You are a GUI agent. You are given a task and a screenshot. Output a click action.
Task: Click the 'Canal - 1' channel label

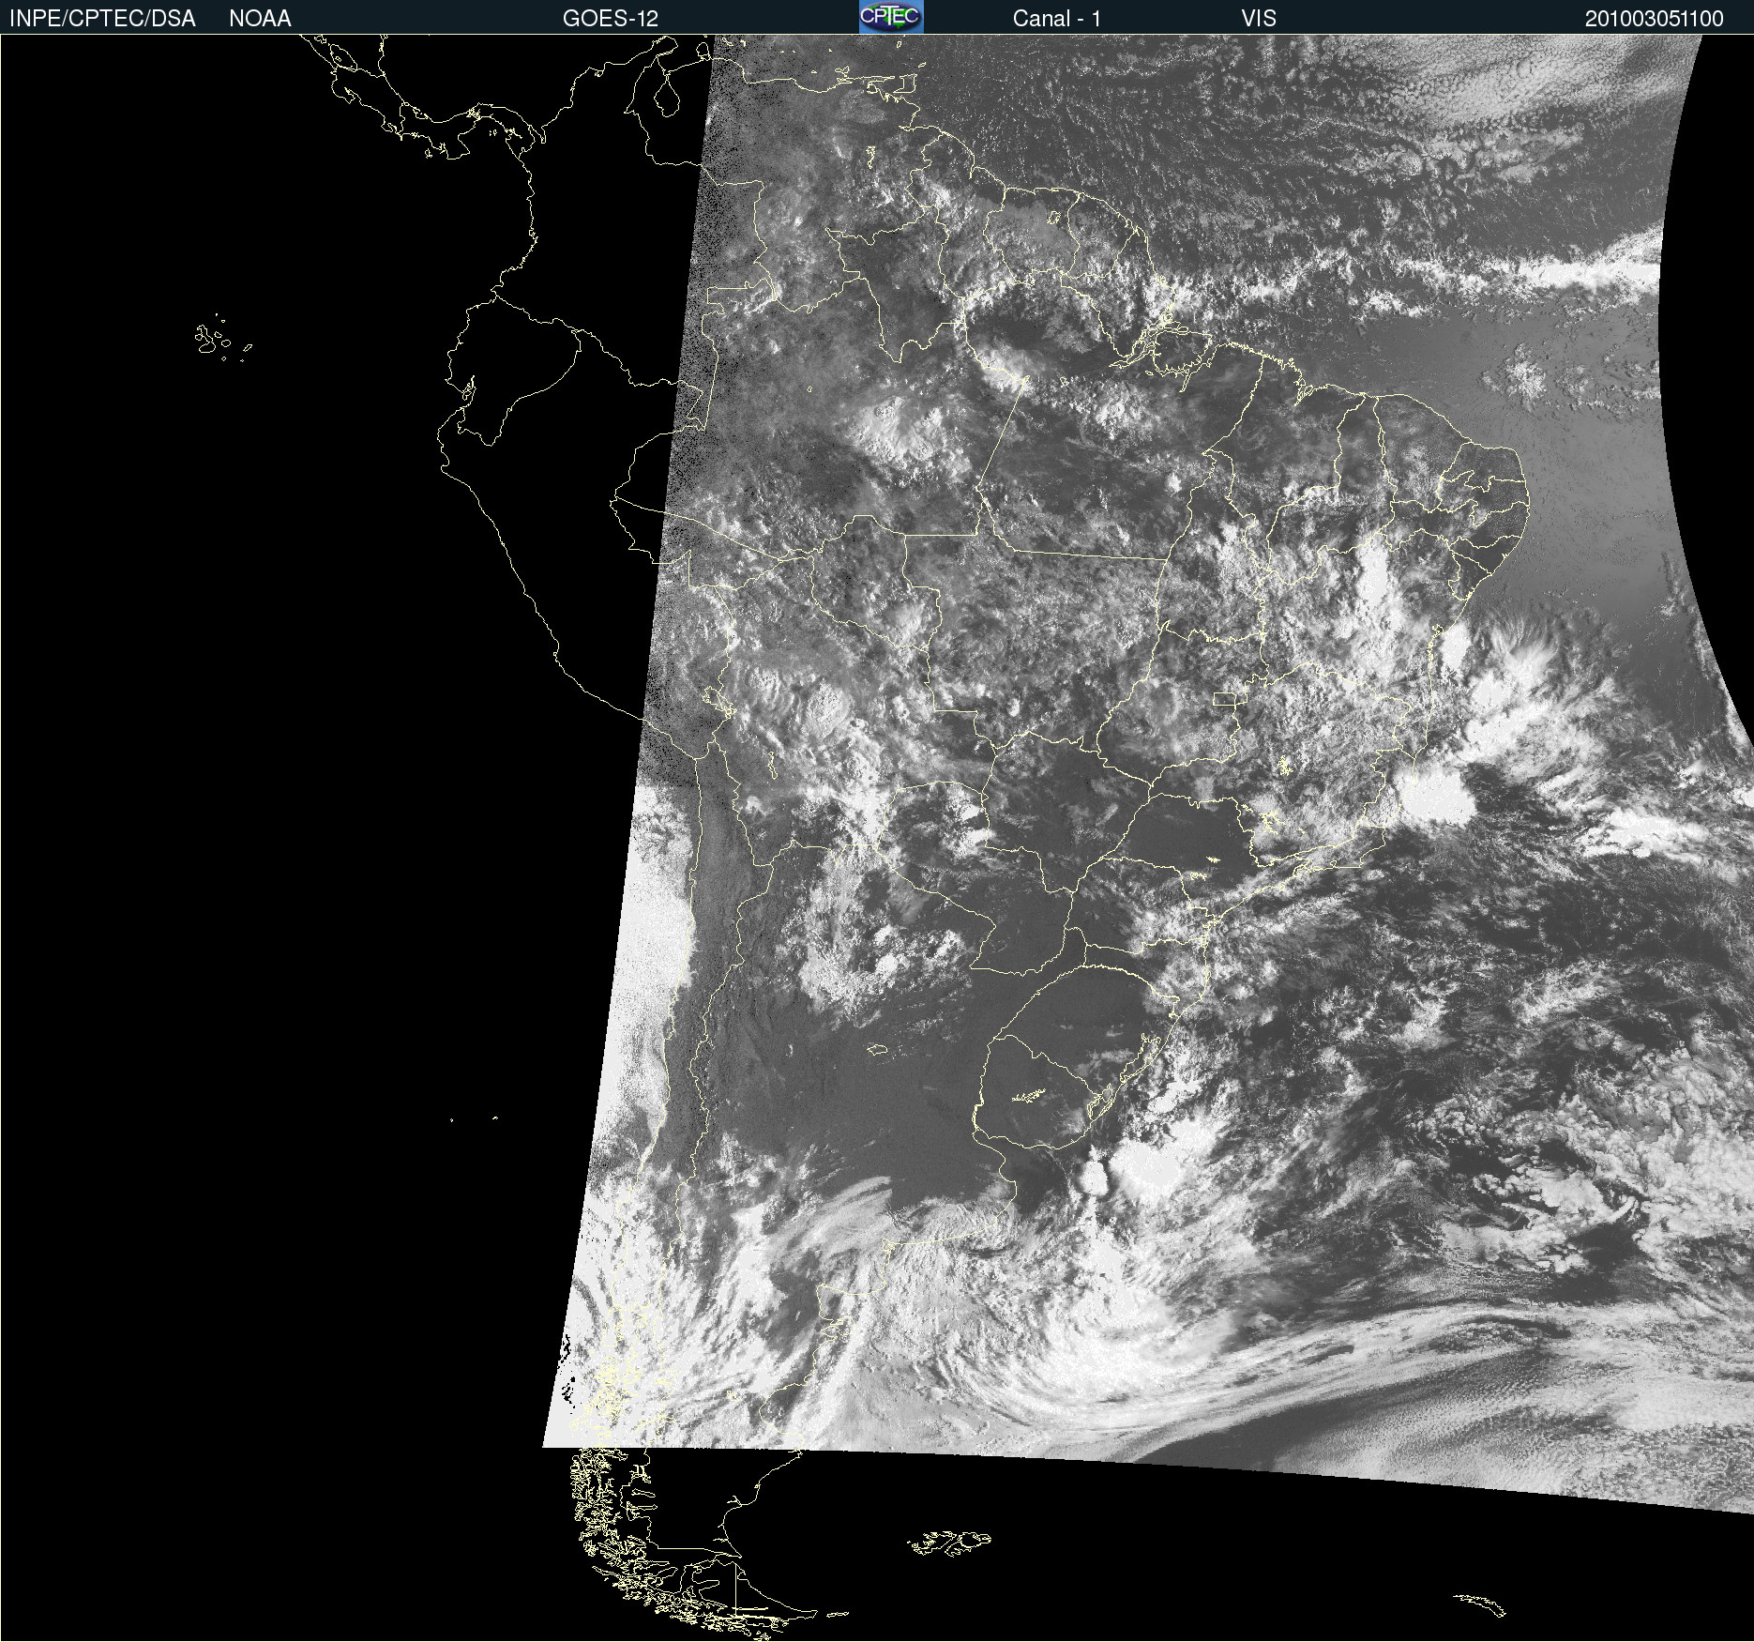tap(1057, 18)
